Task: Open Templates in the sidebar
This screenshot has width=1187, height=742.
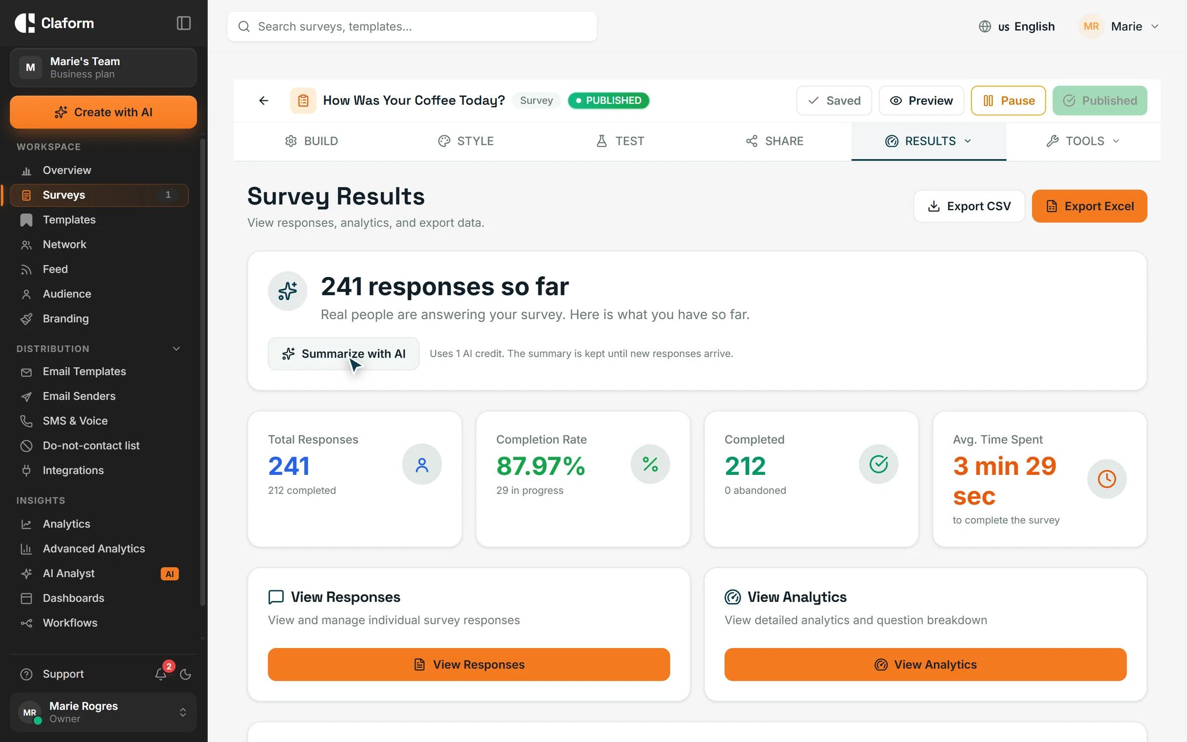Action: click(99, 220)
